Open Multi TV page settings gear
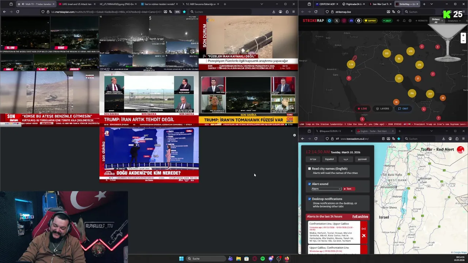Viewport: 468px width, 263px height. (x=294, y=135)
